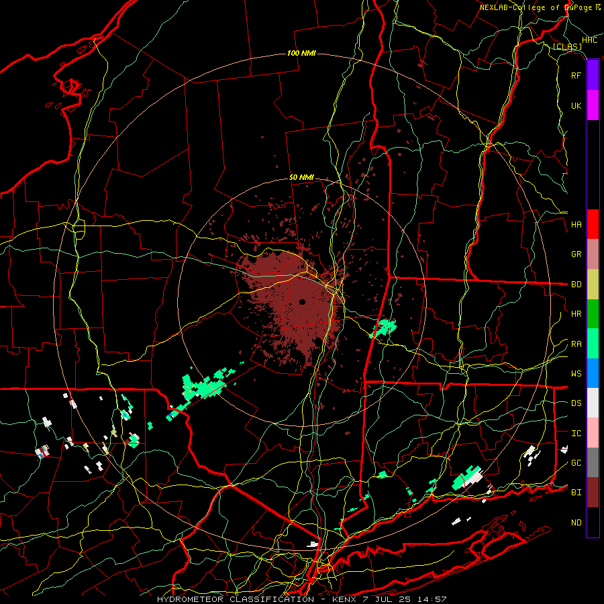Click the large brown biological echo area
Image resolution: width=604 pixels, height=604 pixels.
(293, 304)
